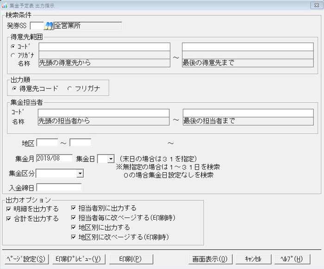The height and width of the screenshot is (269, 324).
Task: Click the 集金月 date field
Action: click(54, 159)
